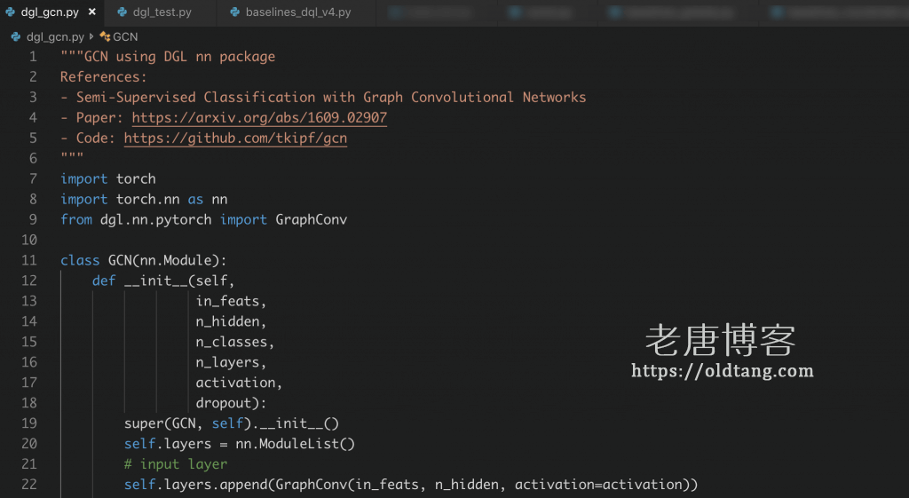909x498 pixels.
Task: Open the dgl_gcn.py breadcrumb dropdown
Action: [55, 37]
